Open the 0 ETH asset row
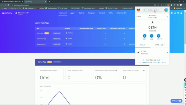Image resolution: width=186 pixels, height=105 pixels. pos(152,52)
